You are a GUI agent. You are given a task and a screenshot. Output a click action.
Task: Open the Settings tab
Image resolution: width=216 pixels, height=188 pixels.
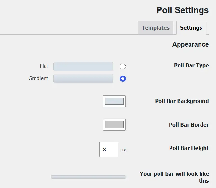[191, 28]
